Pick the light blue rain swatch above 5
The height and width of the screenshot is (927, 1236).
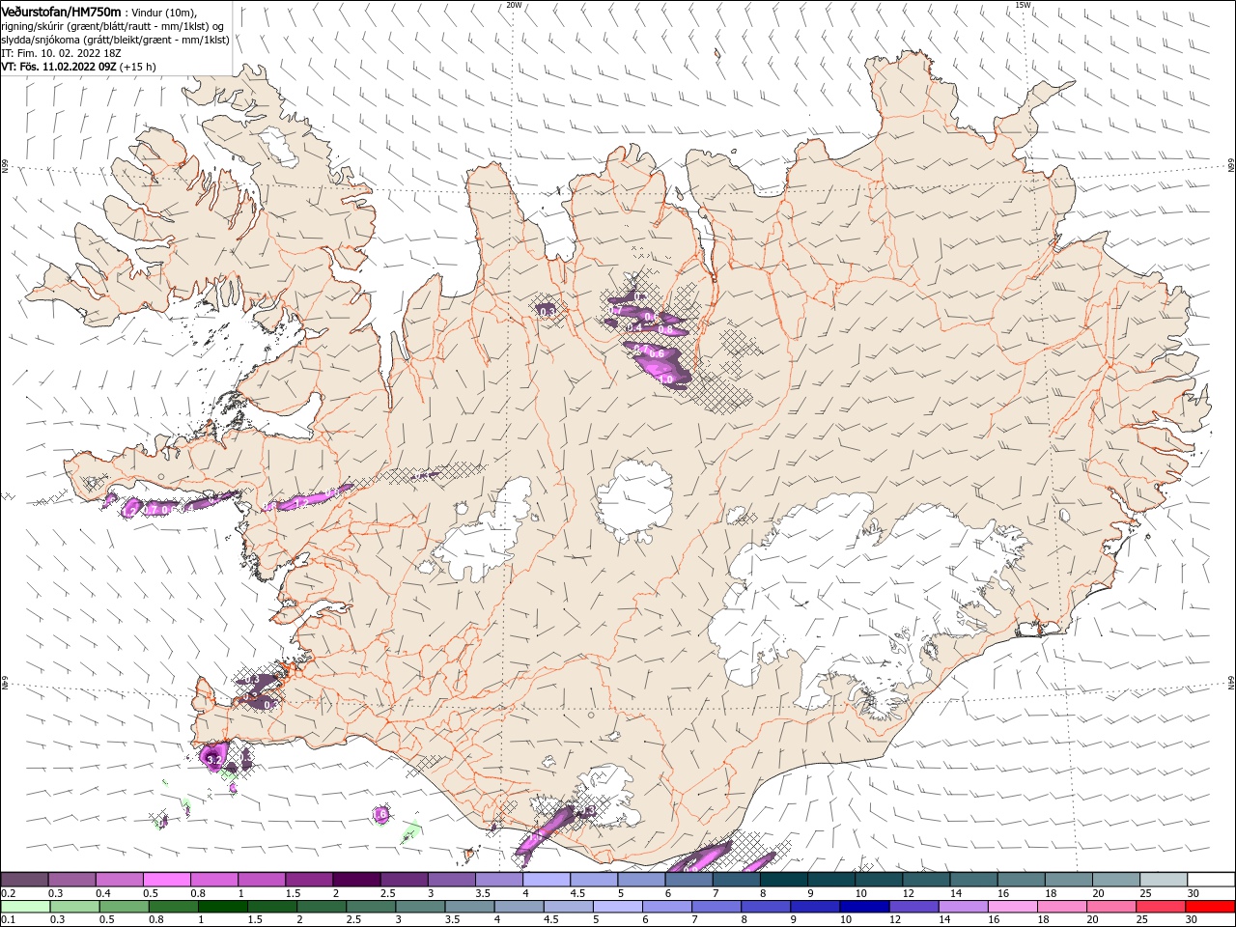617,907
